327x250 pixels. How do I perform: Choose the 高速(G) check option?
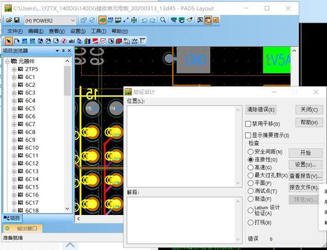(x=250, y=168)
